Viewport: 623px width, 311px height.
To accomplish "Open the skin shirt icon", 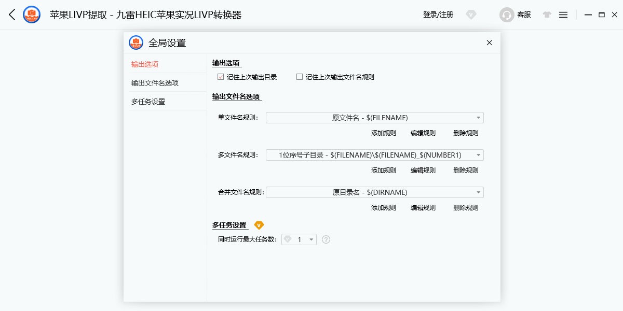I will (547, 15).
